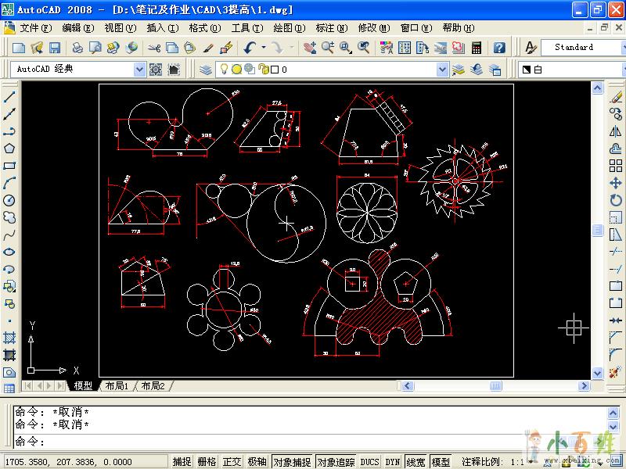
Task: Click the 线宽 lineweight button
Action: (x=416, y=462)
